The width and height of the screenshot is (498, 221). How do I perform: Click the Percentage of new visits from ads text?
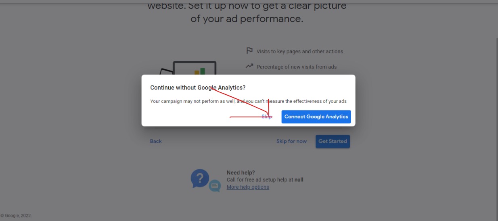pos(297,67)
